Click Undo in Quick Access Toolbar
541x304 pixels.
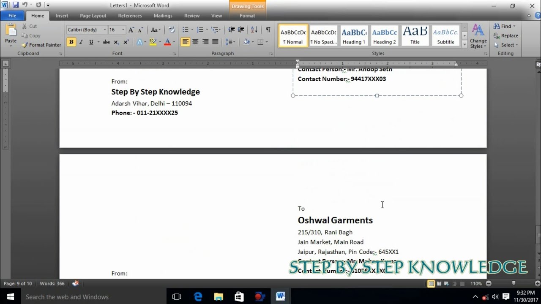(25, 5)
